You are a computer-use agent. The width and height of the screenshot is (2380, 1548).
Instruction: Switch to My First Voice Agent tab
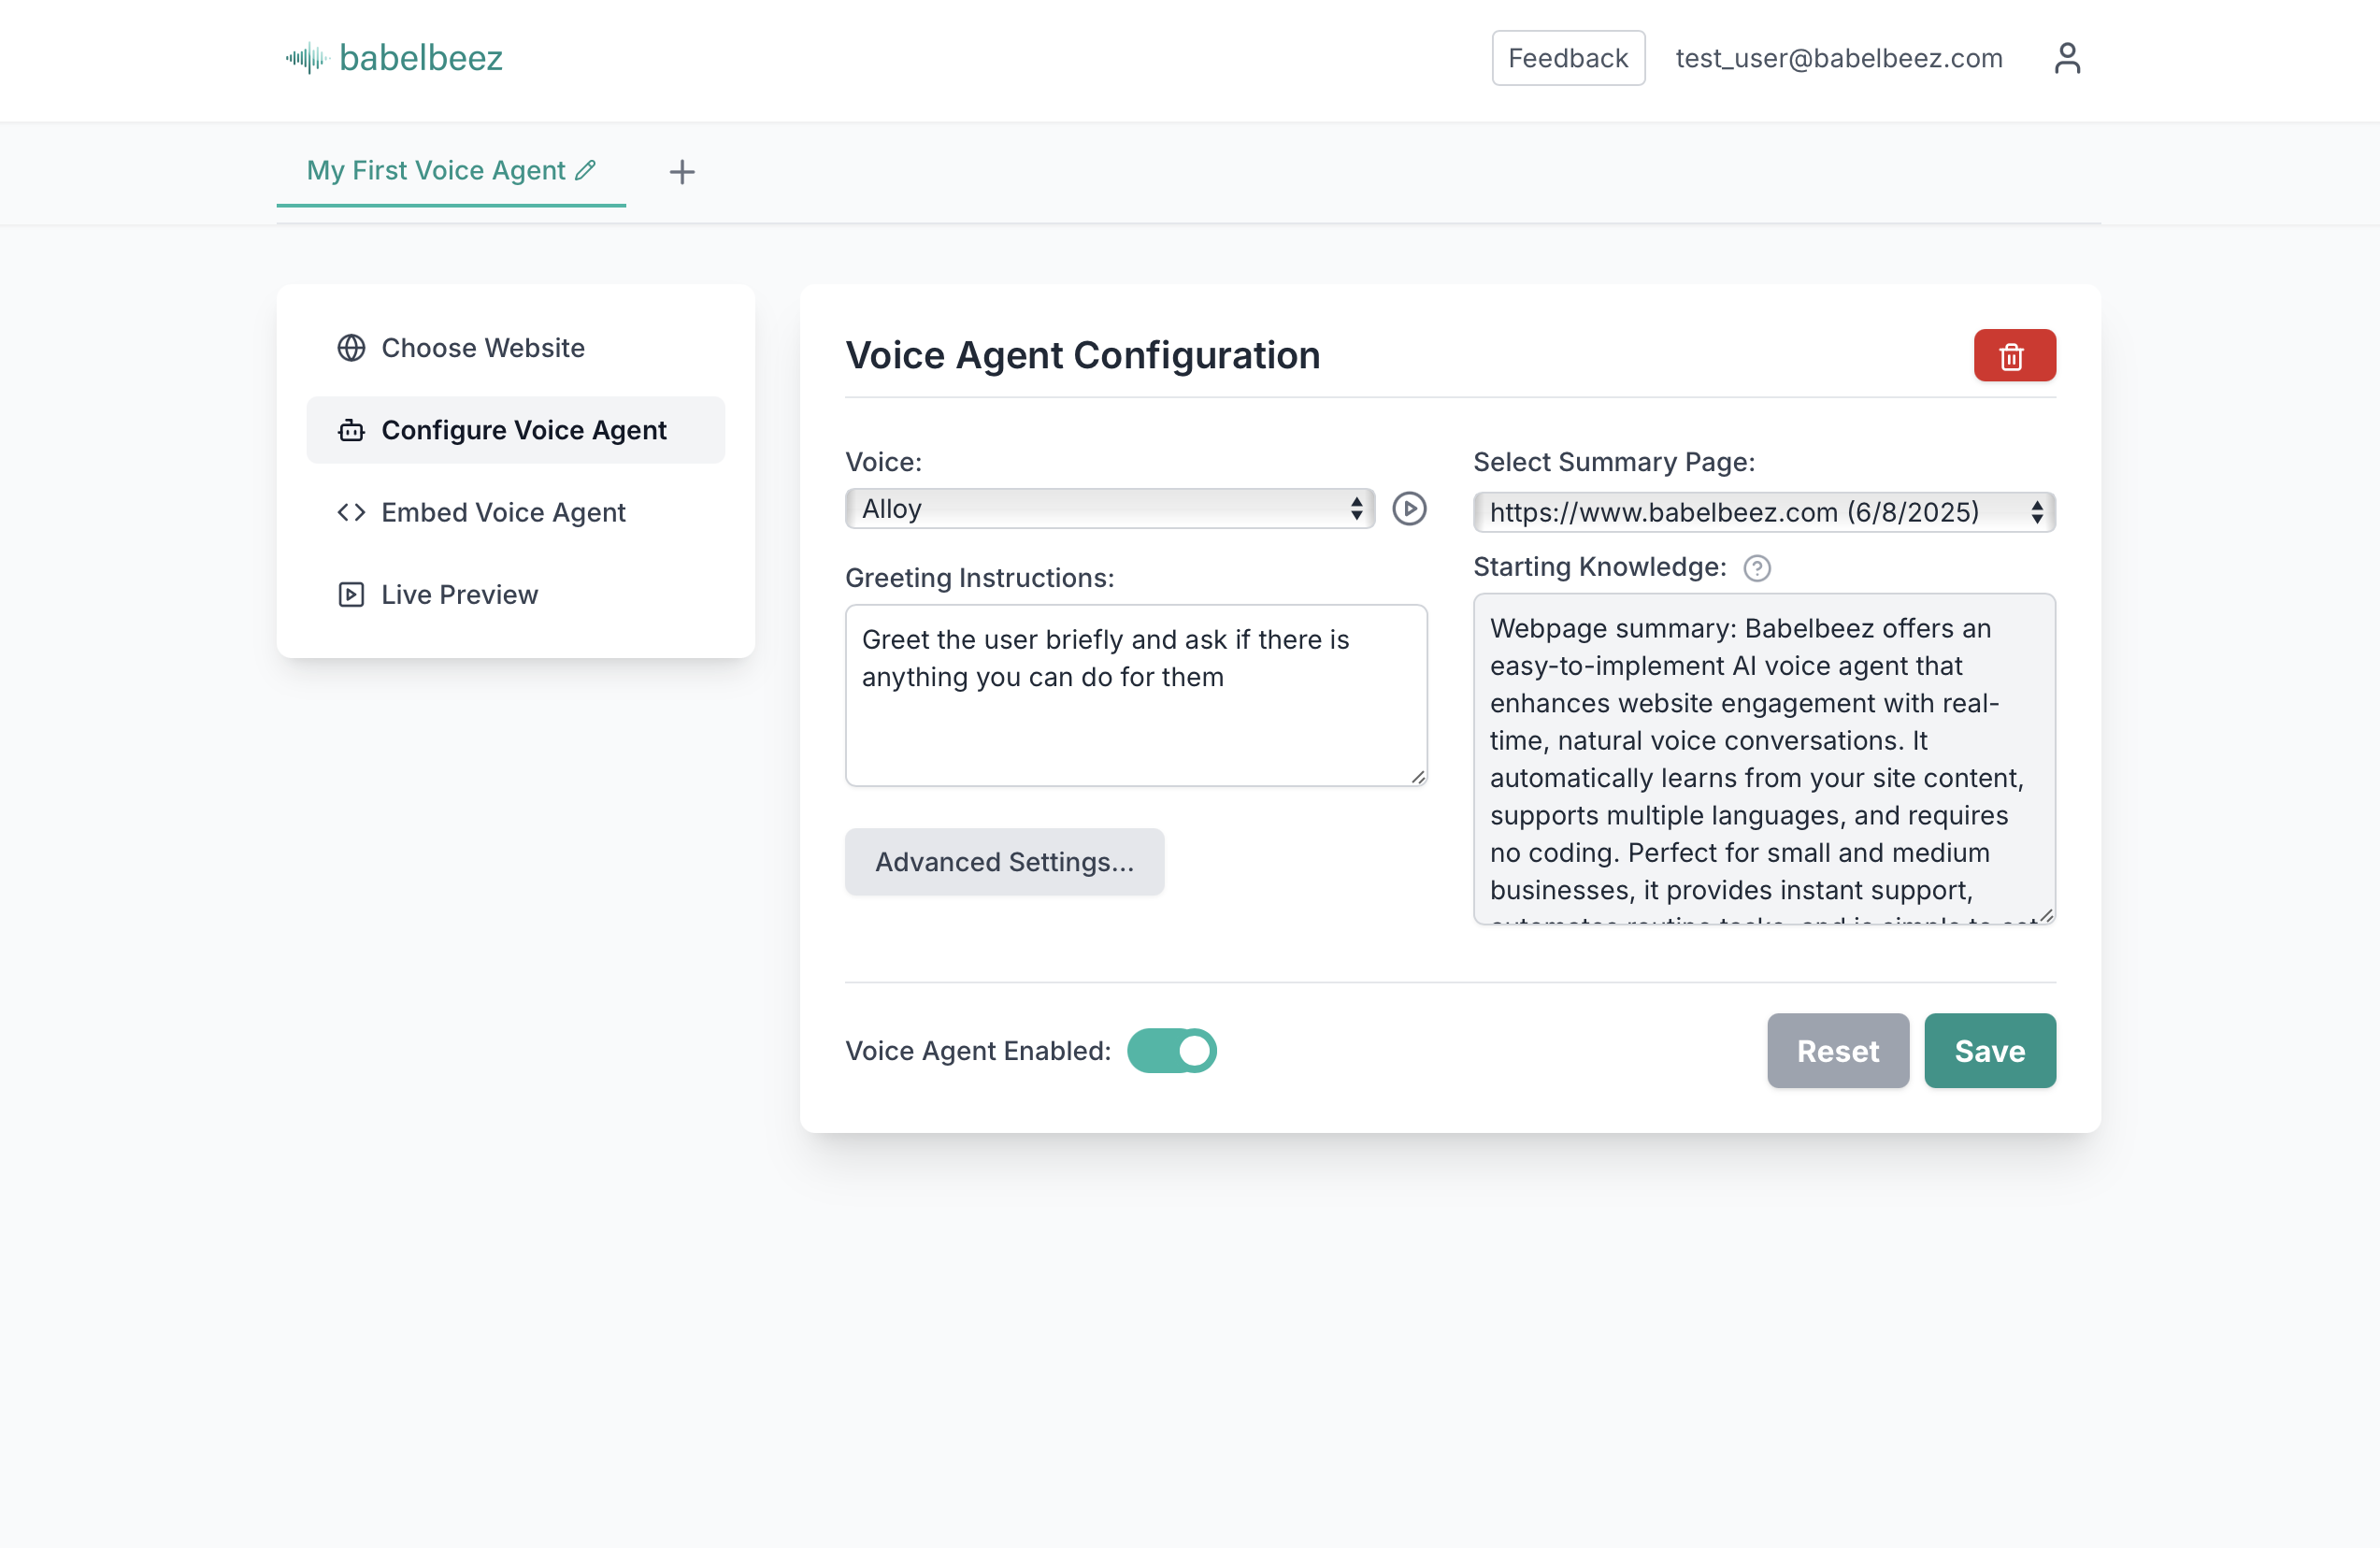click(451, 171)
